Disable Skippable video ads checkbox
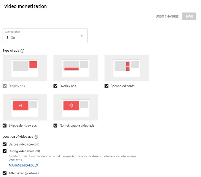201x177 pixels. coord(4,126)
